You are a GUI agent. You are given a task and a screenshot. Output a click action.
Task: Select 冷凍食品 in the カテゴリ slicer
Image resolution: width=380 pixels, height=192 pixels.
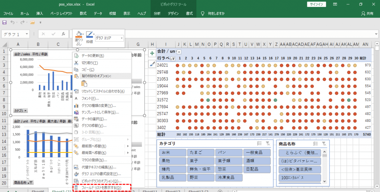click(x=229, y=178)
